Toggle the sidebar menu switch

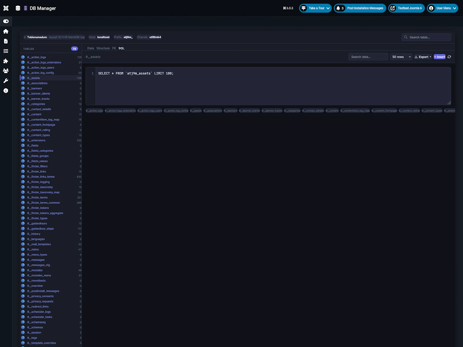6,21
